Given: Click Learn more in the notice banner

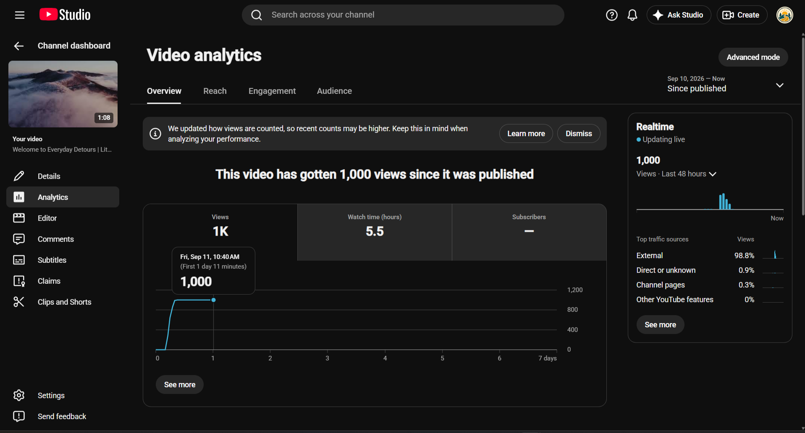Looking at the screenshot, I should click(x=526, y=134).
